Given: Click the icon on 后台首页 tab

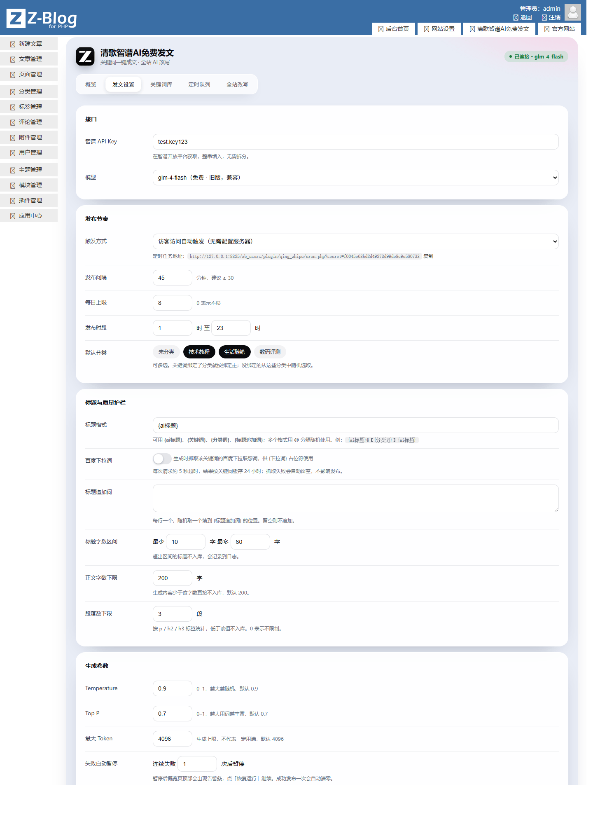Looking at the screenshot, I should [381, 29].
